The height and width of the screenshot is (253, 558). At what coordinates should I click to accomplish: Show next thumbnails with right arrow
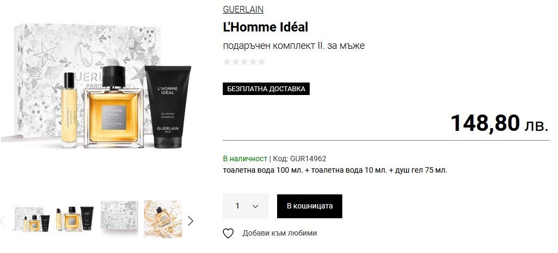[x=191, y=221]
